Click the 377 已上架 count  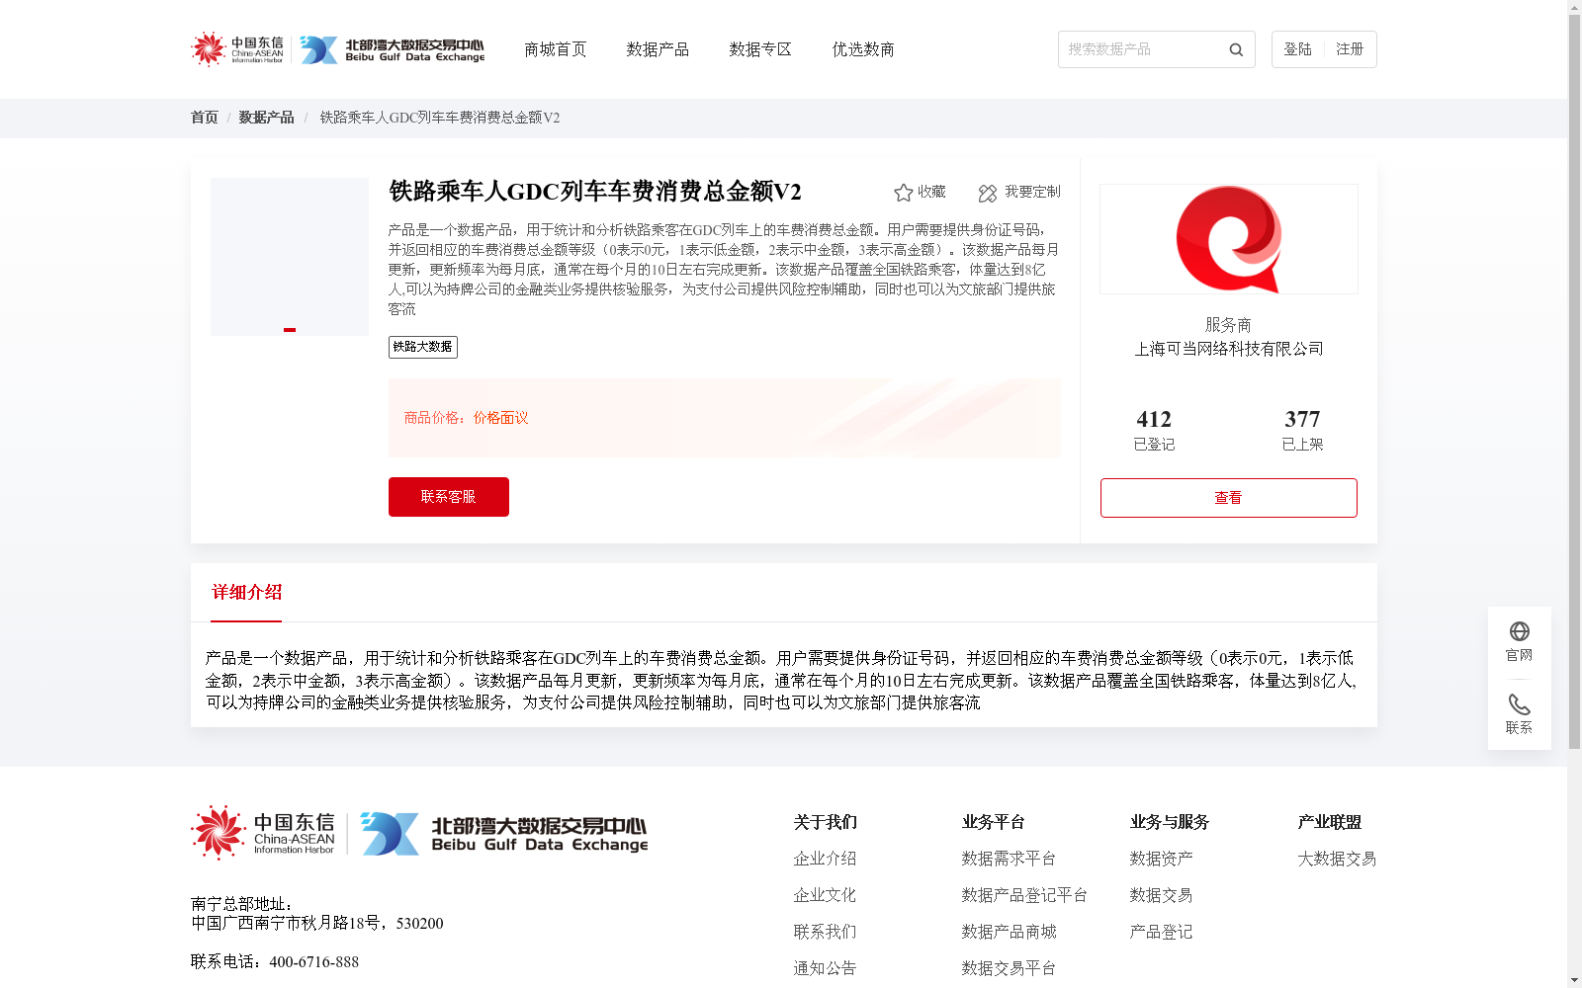pyautogui.click(x=1302, y=430)
